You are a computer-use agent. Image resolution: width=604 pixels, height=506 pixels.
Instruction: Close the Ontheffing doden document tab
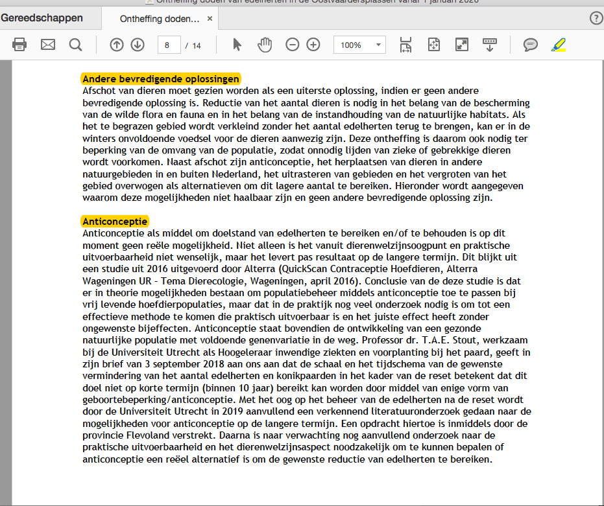tap(210, 19)
